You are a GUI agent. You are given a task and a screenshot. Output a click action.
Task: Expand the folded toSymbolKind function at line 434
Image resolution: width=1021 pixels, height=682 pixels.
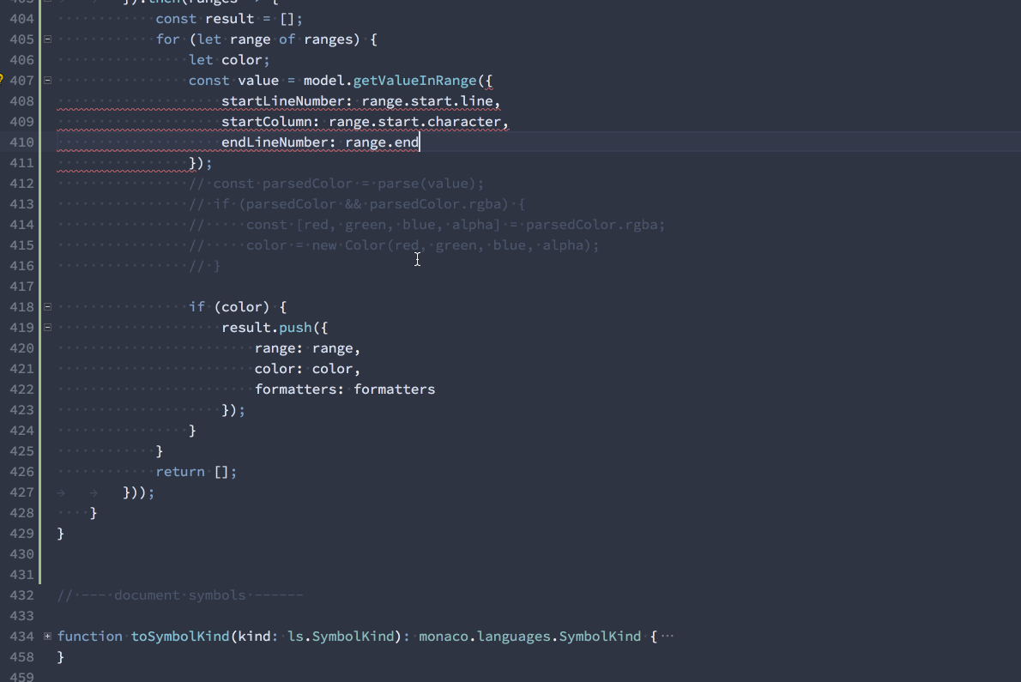pos(47,636)
